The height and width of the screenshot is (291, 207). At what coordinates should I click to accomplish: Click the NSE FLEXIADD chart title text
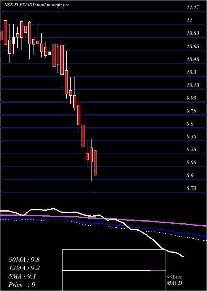click(x=36, y=5)
